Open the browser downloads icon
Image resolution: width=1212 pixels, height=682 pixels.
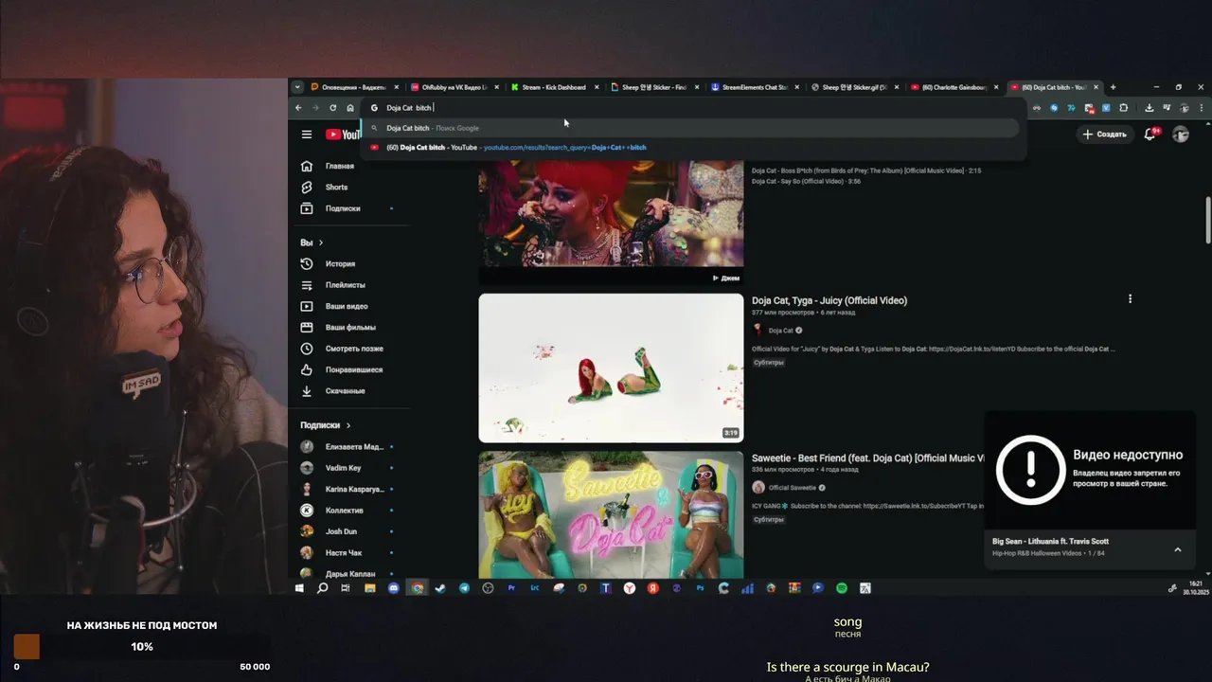pos(1149,108)
